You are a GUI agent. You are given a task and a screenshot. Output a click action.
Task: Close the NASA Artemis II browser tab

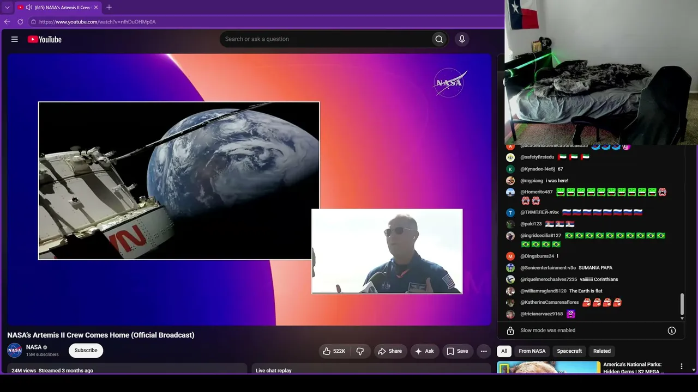[96, 8]
